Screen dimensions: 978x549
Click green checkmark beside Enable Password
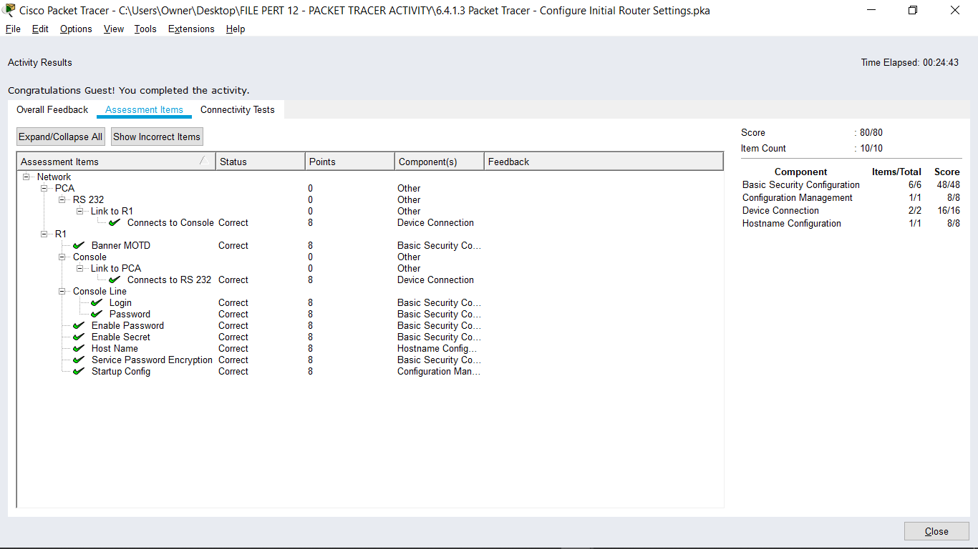click(79, 325)
